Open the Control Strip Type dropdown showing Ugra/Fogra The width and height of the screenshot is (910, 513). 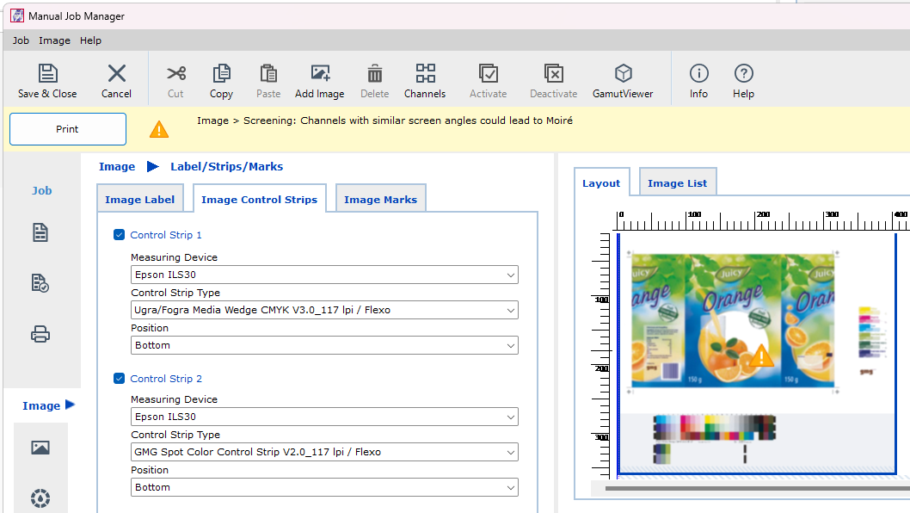coord(324,310)
